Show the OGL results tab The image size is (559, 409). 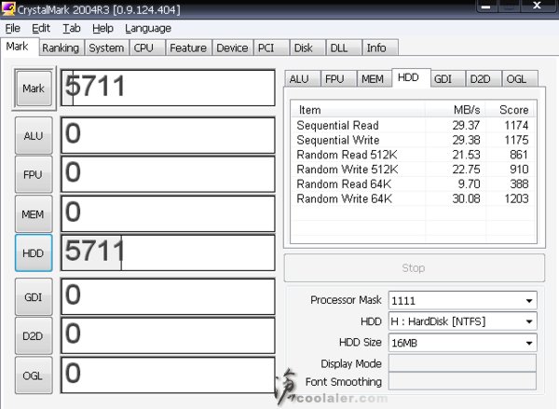pyautogui.click(x=519, y=79)
